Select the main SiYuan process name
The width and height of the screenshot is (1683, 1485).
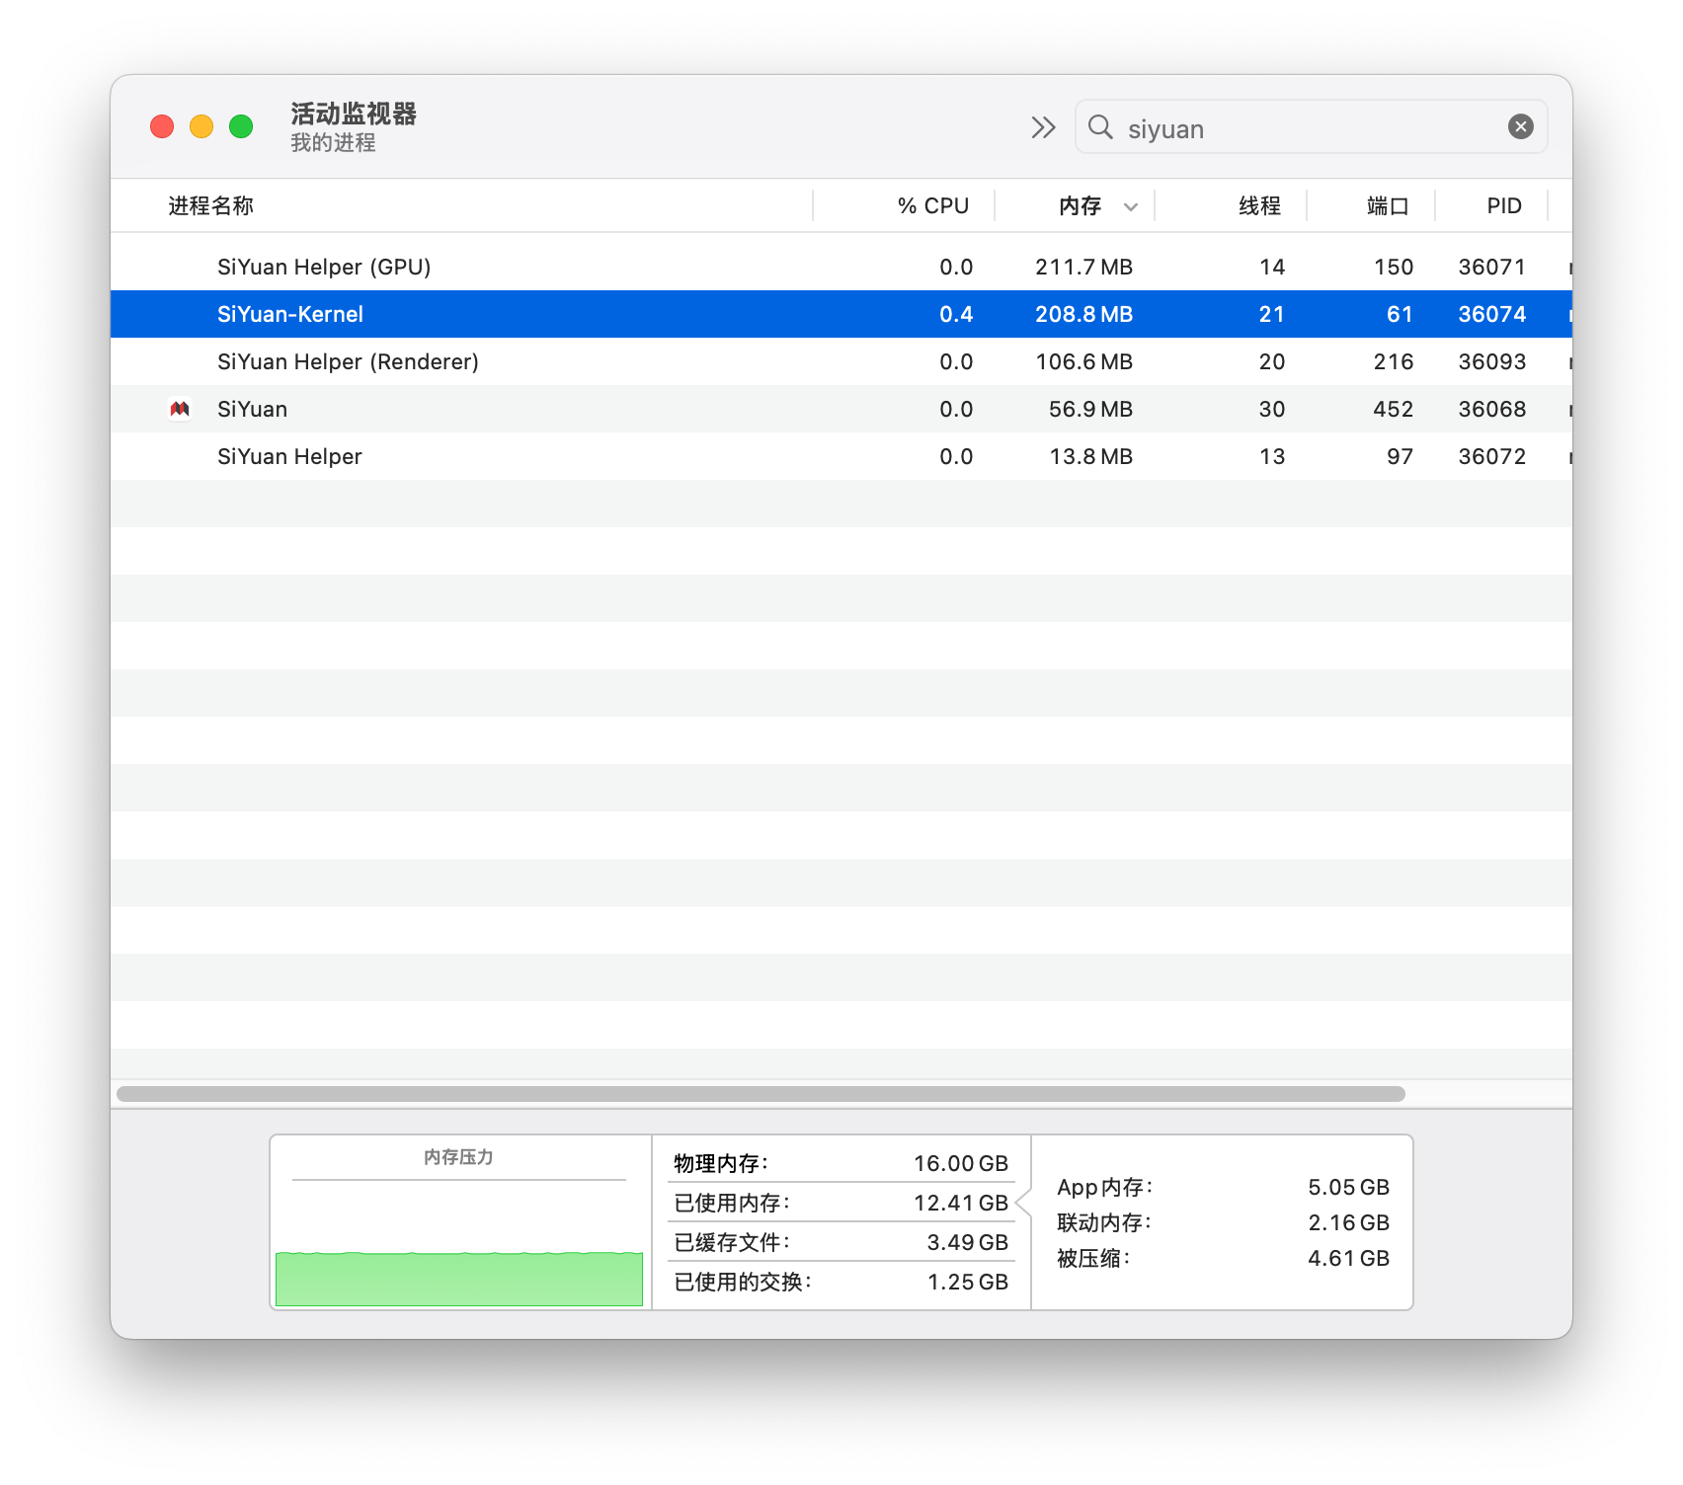[x=252, y=409]
